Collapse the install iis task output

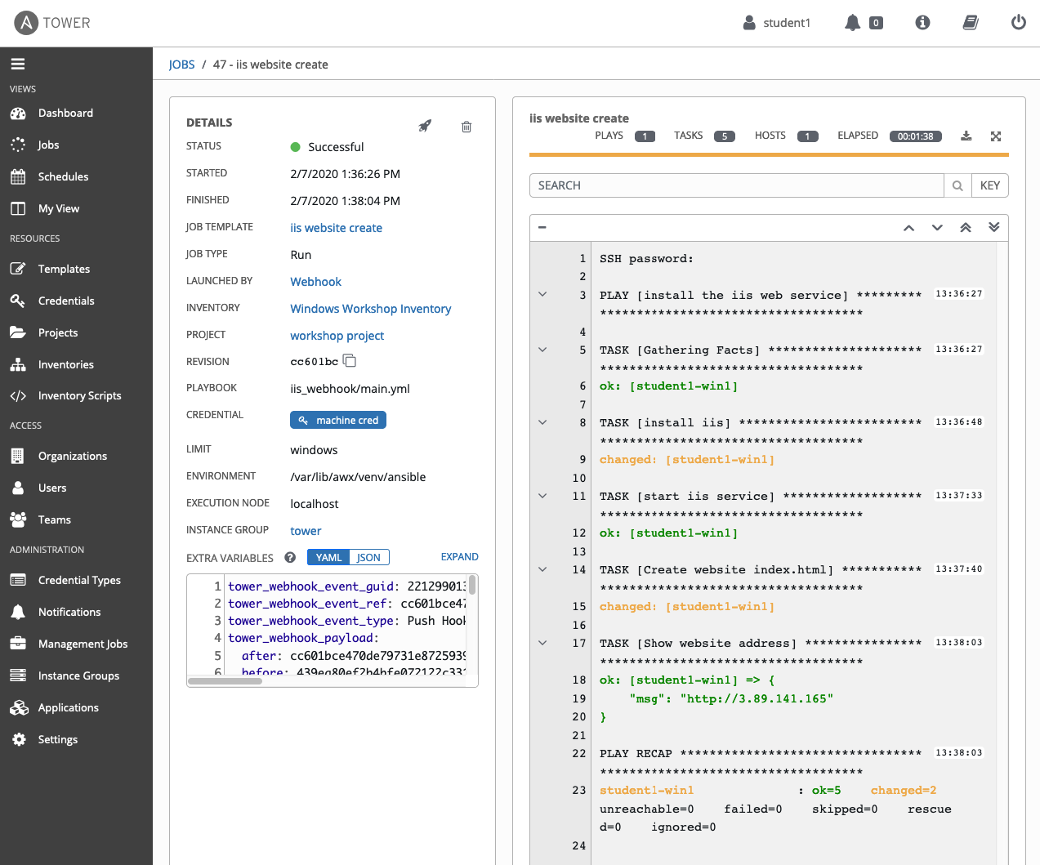point(542,422)
